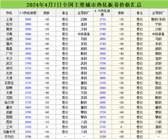Select the 4.75热轧板卷 column header
Image resolution: width=168 pixels, height=139 pixels.
tap(103, 13)
